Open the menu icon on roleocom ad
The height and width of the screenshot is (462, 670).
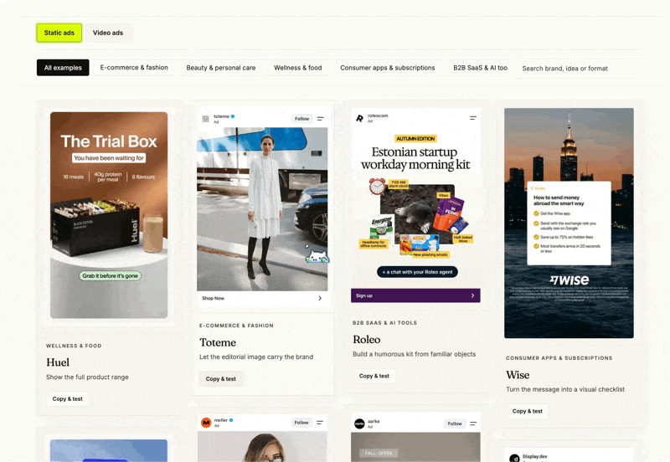(x=473, y=118)
